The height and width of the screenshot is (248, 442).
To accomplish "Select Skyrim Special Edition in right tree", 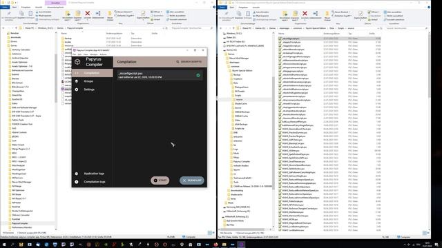I will [x=242, y=70].
